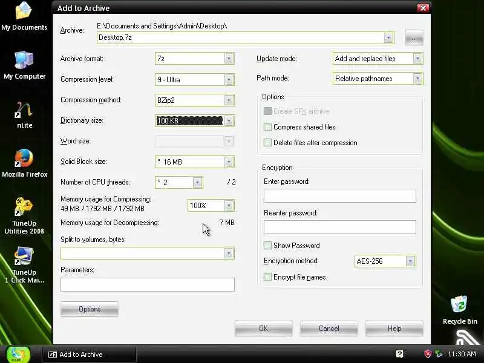The image size is (484, 363).
Task: Open My Computer desktop icon
Action: [24, 65]
